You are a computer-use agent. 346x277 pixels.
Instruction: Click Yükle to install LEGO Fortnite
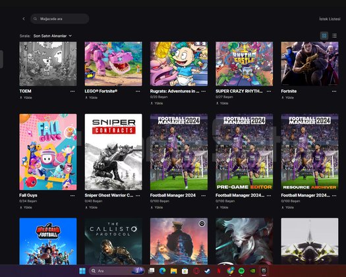(x=92, y=98)
